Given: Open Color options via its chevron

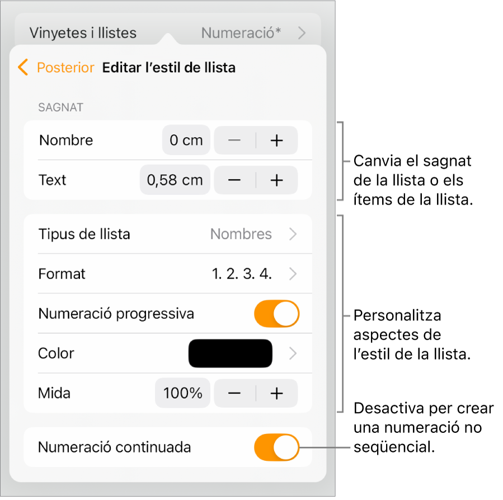Looking at the screenshot, I should click(x=293, y=353).
